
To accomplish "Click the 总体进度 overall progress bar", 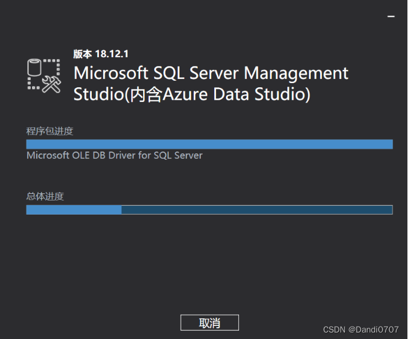I will (210, 210).
